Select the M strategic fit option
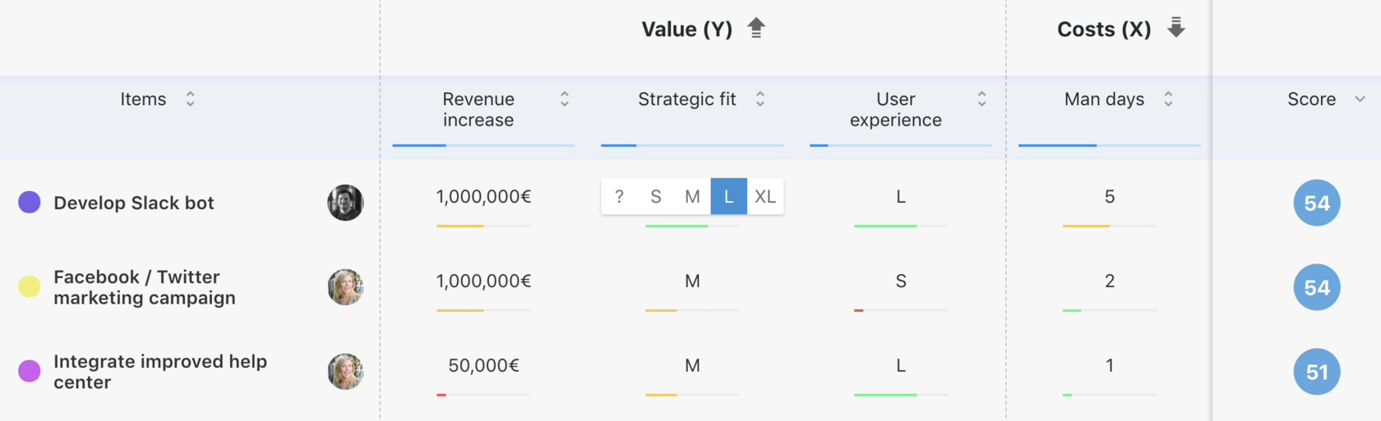Viewport: 1381px width, 421px height. click(x=692, y=197)
